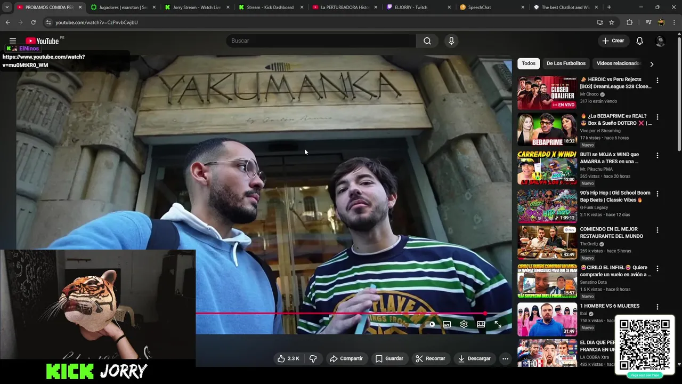Switch to La PERTURBADORA Historia tab

(345, 7)
